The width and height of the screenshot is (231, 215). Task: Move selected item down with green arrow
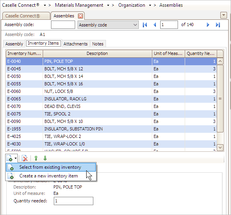coord(45,158)
